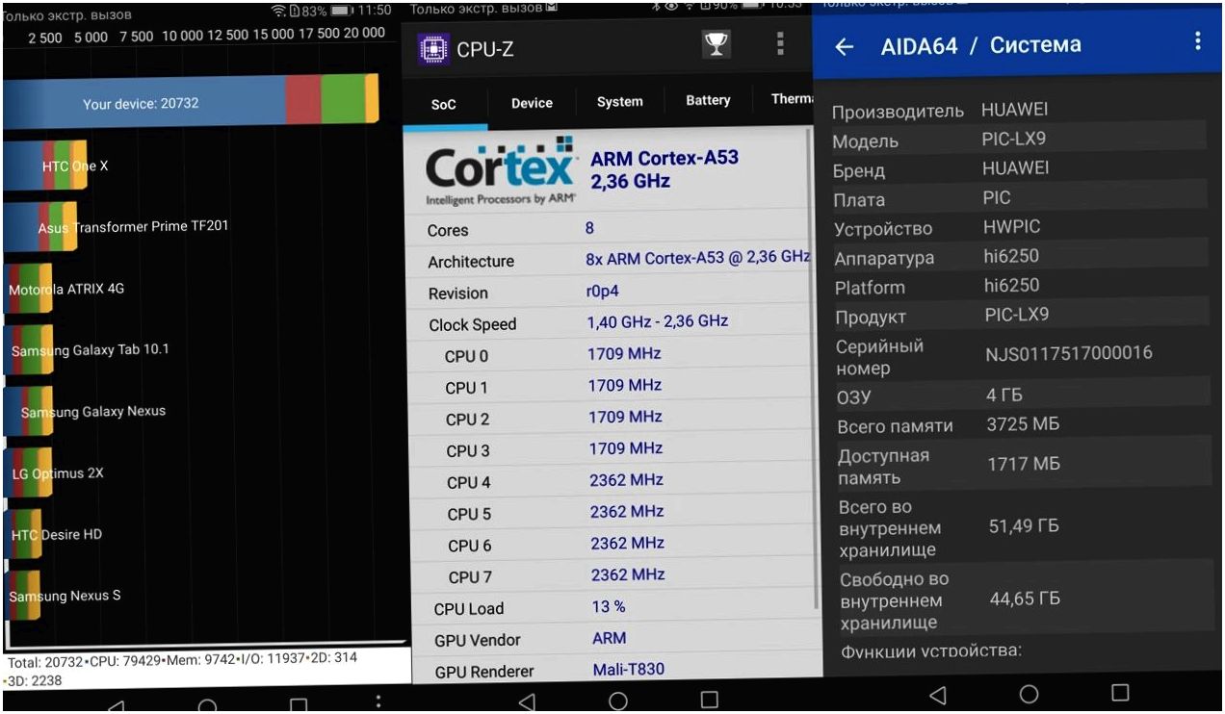The image size is (1225, 714).
Task: Tap battery icon in benchmark status bar
Action: [x=342, y=12]
